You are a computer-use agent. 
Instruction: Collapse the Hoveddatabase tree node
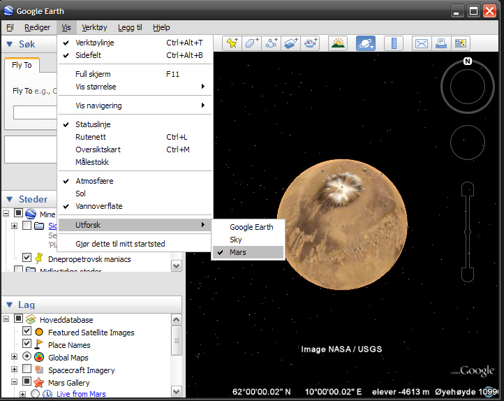(6, 319)
